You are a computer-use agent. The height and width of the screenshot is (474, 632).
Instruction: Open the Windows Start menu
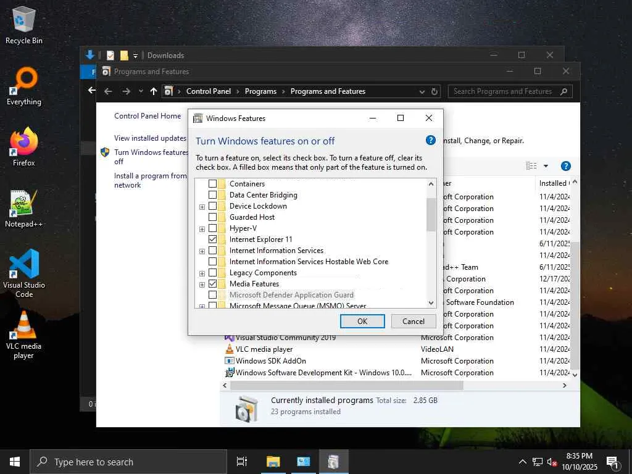[15, 462]
